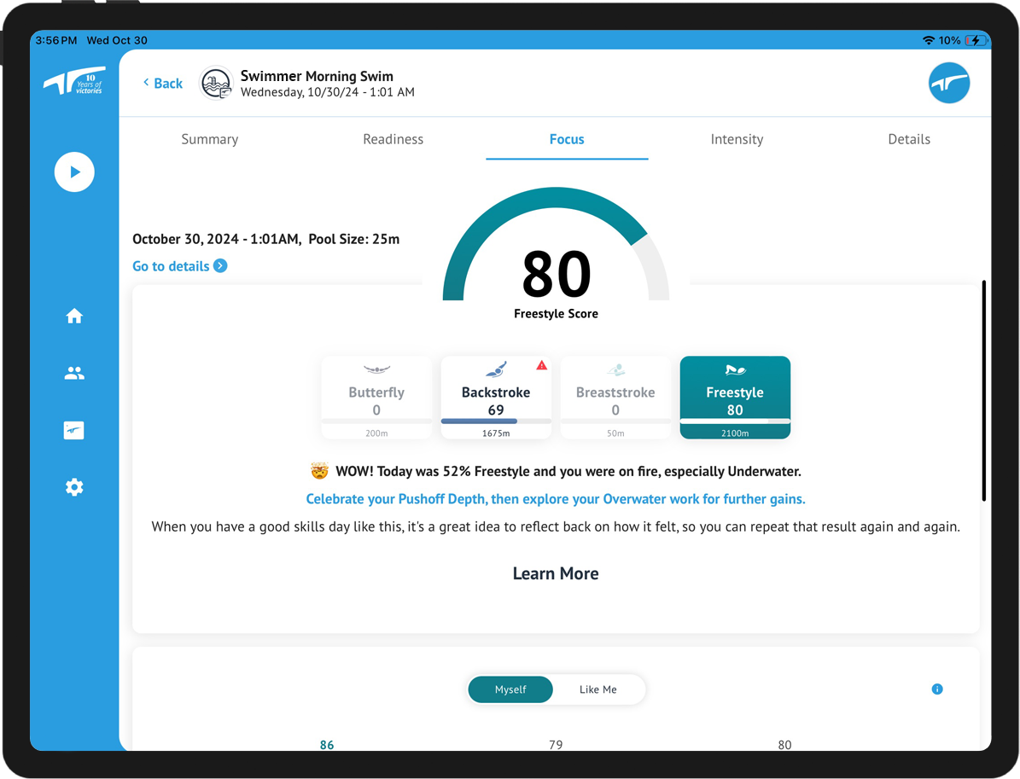Viewport: 1020px width, 779px height.
Task: Click the Backstroke warning triangle icon
Action: (544, 365)
